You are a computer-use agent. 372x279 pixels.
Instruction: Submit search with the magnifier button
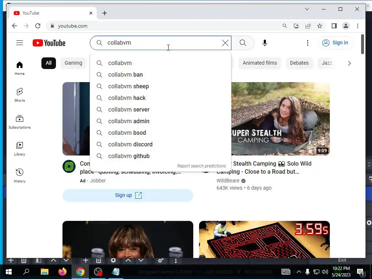pyautogui.click(x=243, y=43)
